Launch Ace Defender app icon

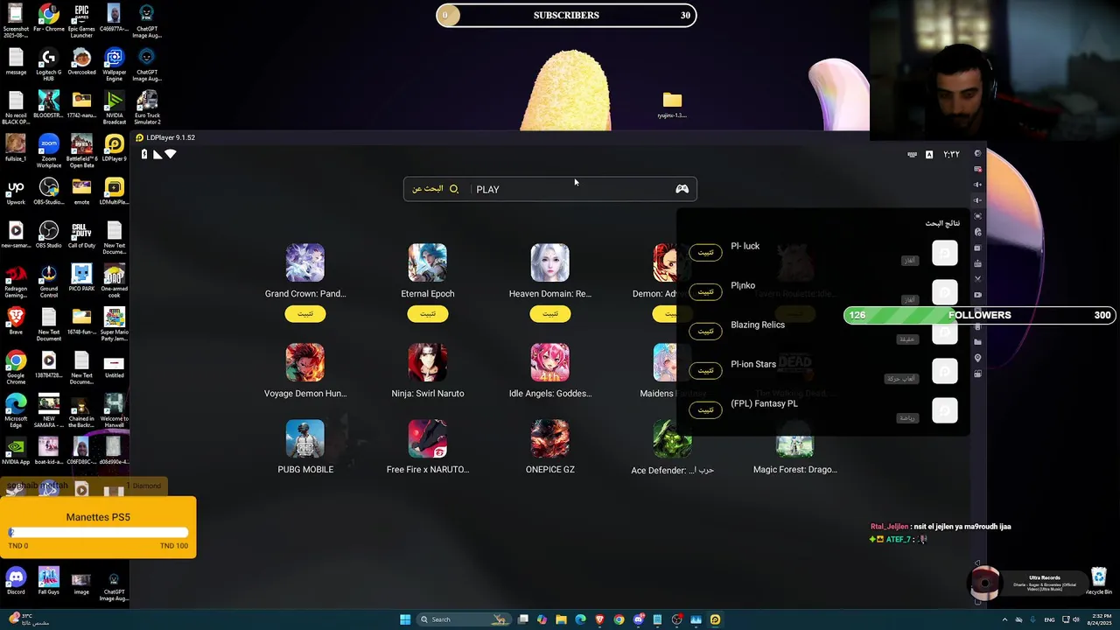pyautogui.click(x=673, y=438)
